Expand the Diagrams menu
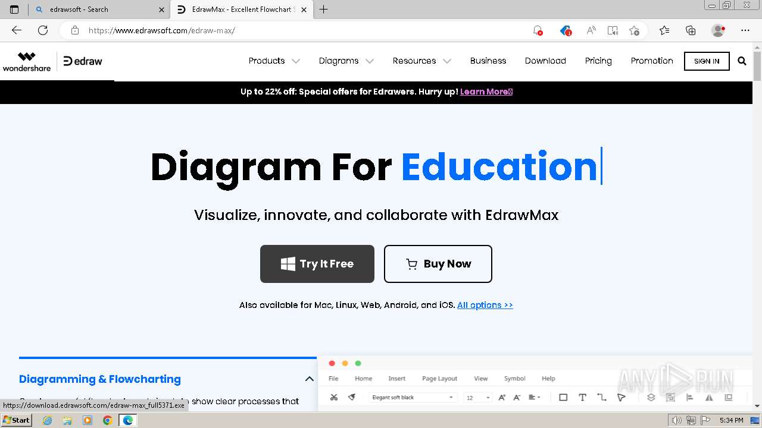 tap(346, 61)
